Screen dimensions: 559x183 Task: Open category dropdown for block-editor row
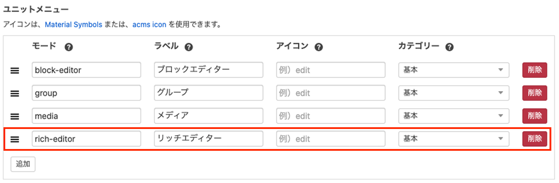click(x=454, y=70)
